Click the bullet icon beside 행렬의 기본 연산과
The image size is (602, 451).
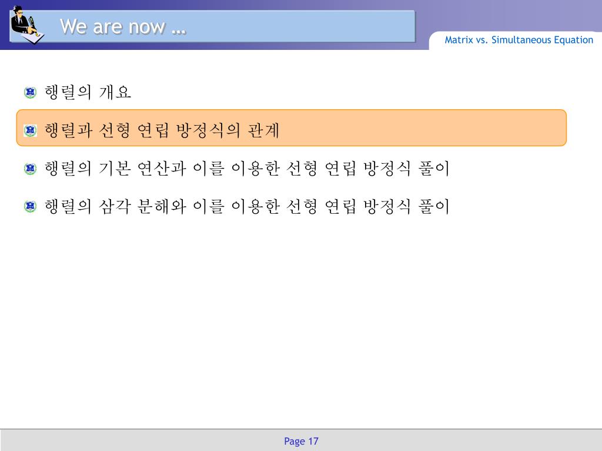(x=31, y=169)
